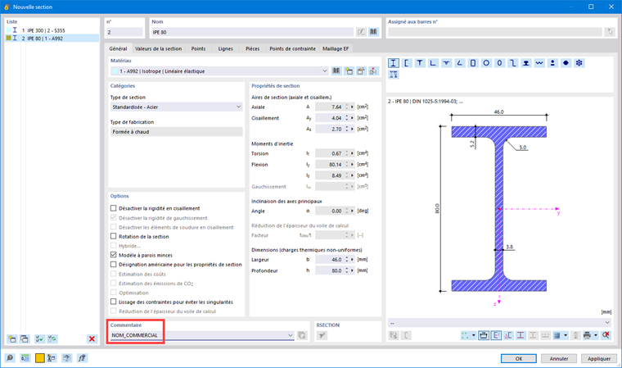Click the select-all checkmarks icon under Liste
622x368 pixels.
tap(39, 339)
